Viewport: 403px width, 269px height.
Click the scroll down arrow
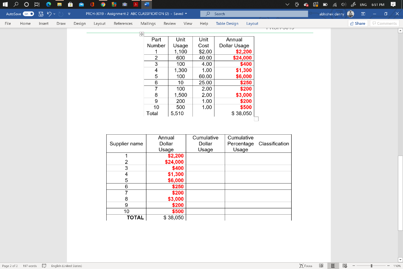400,260
